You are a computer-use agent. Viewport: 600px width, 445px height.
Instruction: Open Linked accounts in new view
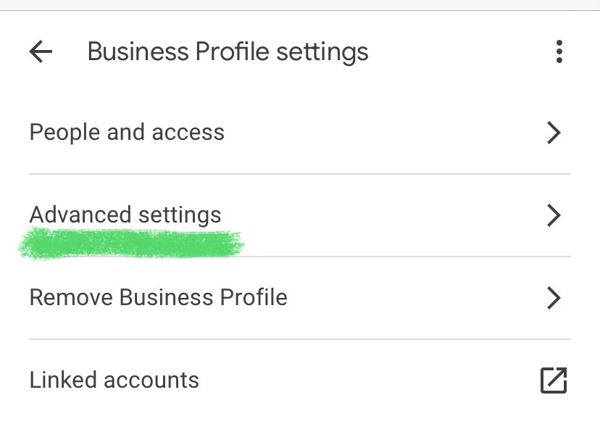[114, 380]
